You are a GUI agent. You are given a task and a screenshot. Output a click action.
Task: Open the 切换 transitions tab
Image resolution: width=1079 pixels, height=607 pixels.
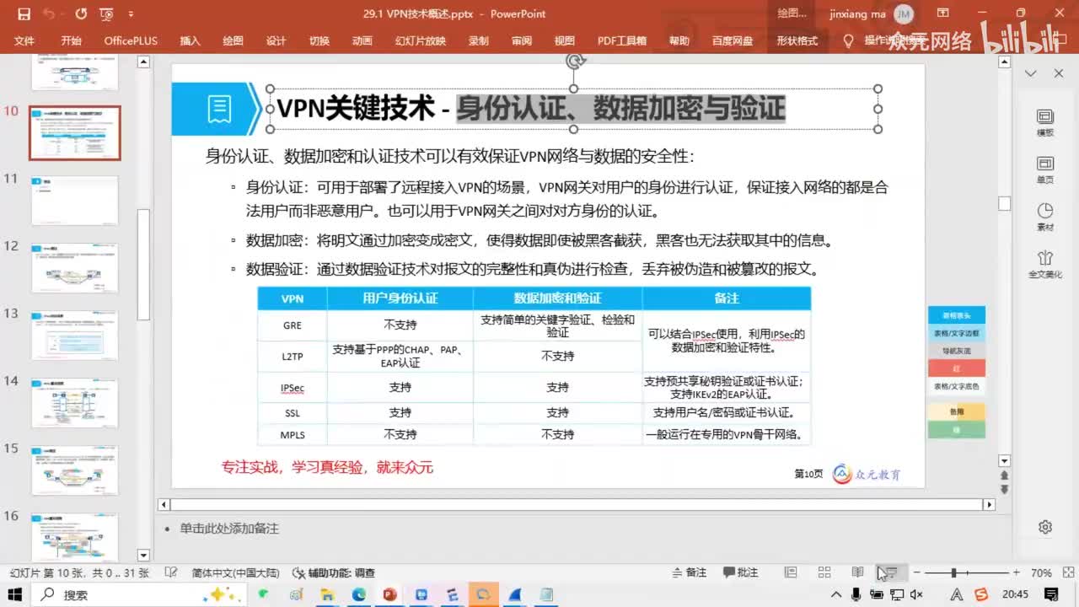click(319, 40)
